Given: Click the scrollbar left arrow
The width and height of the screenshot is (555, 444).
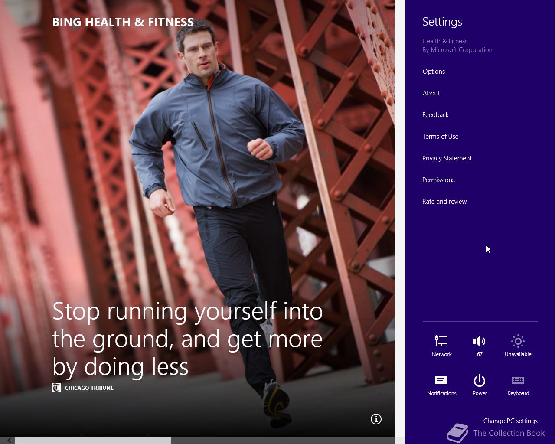Looking at the screenshot, I should pyautogui.click(x=9, y=440).
